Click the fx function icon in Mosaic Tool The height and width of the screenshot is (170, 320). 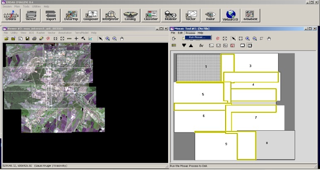(202, 45)
